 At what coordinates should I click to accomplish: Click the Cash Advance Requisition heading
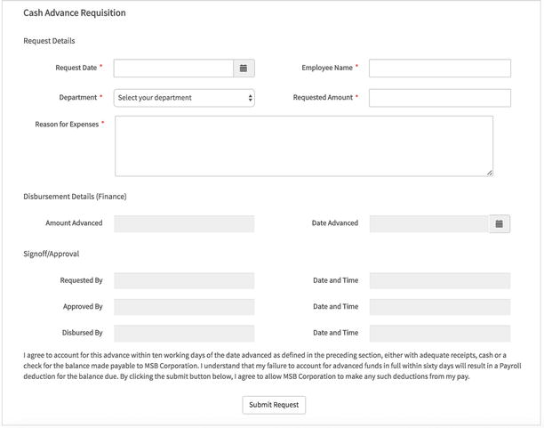click(x=74, y=13)
